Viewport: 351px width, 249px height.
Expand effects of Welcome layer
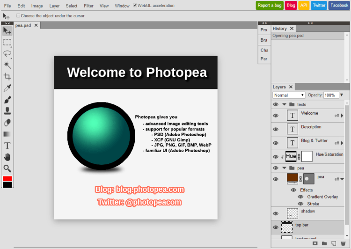point(342,116)
